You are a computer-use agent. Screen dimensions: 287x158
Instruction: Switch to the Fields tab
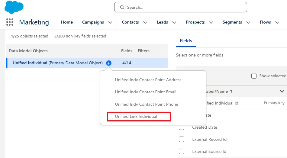(186, 41)
